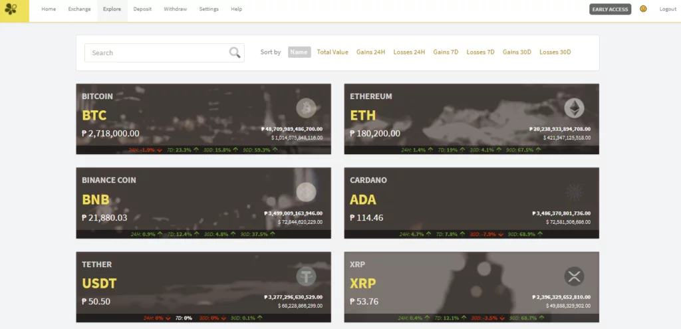Click the BINANCE COIN card title
This screenshot has height=329, width=681.
pyautogui.click(x=109, y=180)
